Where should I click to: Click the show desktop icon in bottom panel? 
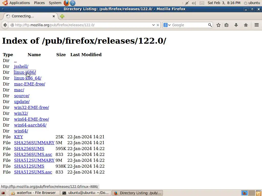click(3, 193)
